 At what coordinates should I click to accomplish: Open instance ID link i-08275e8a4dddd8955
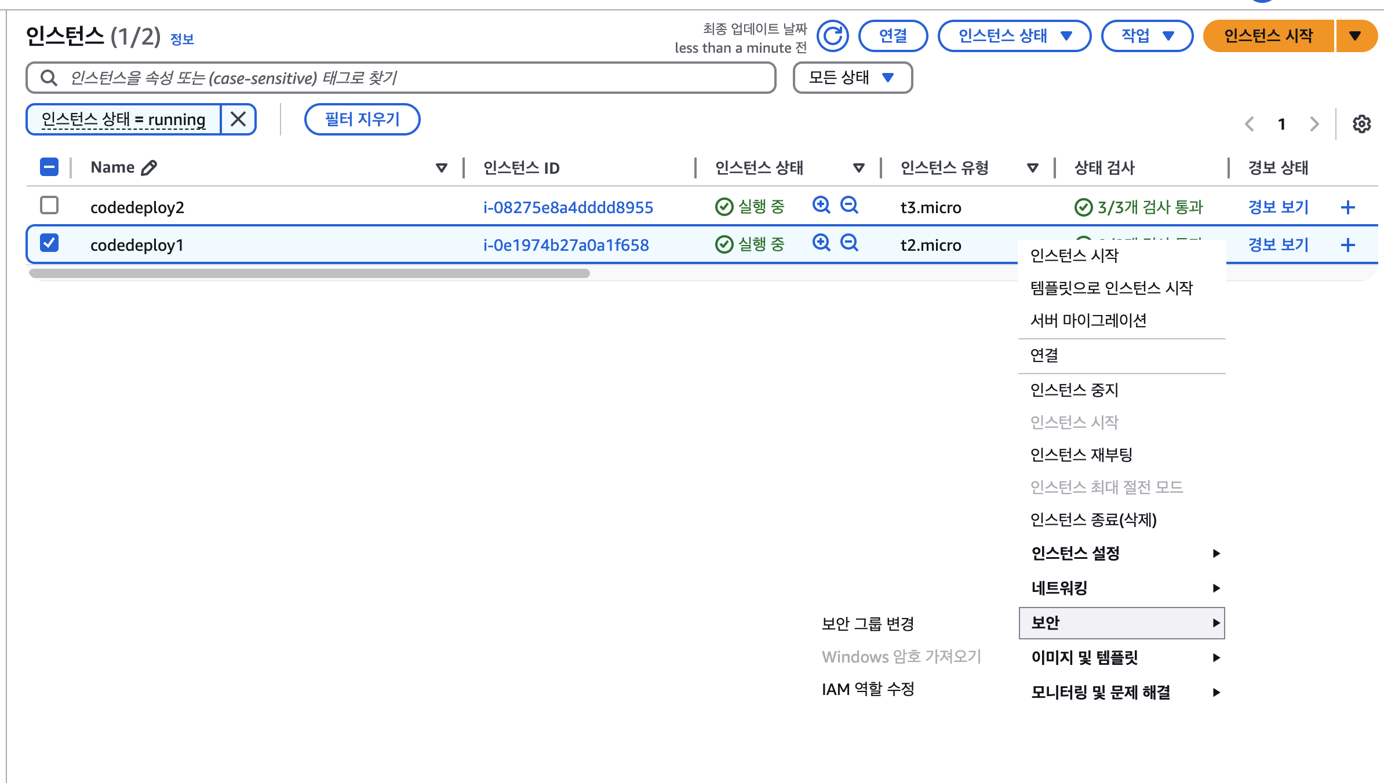(568, 207)
